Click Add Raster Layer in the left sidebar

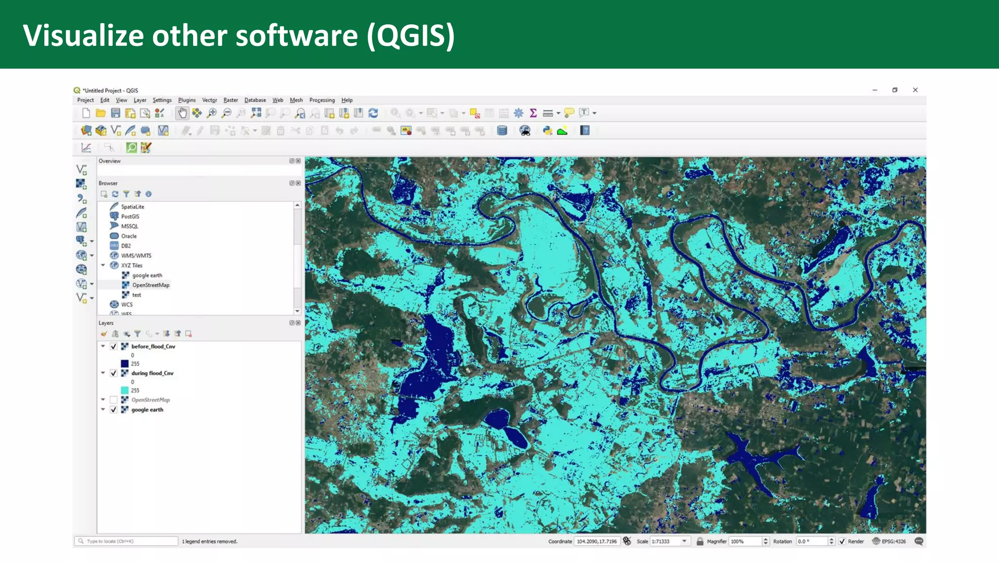coord(81,184)
